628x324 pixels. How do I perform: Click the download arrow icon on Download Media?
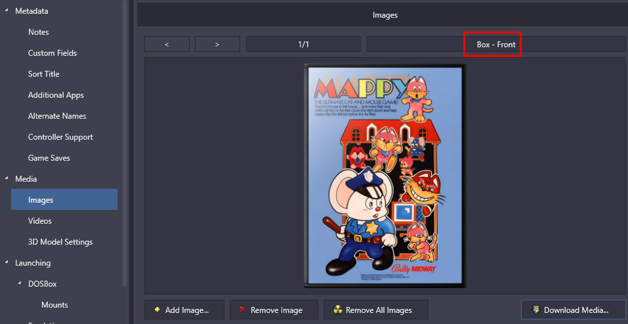click(535, 310)
